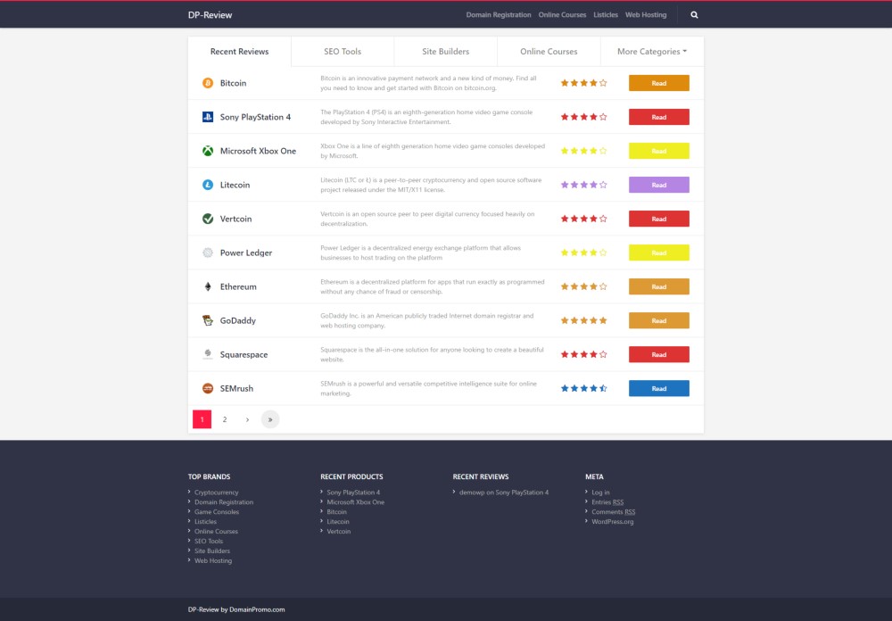Viewport: 892px width, 621px height.
Task: Open Litecoin under Recent Products
Action: 338,521
